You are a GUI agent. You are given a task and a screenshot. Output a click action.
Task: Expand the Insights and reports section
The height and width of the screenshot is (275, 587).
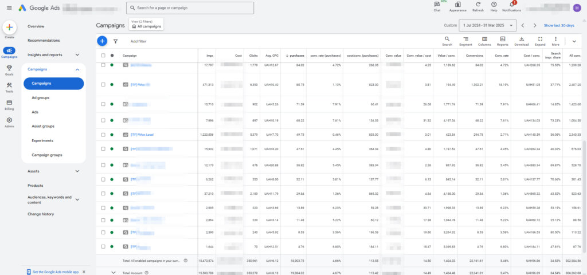[77, 55]
